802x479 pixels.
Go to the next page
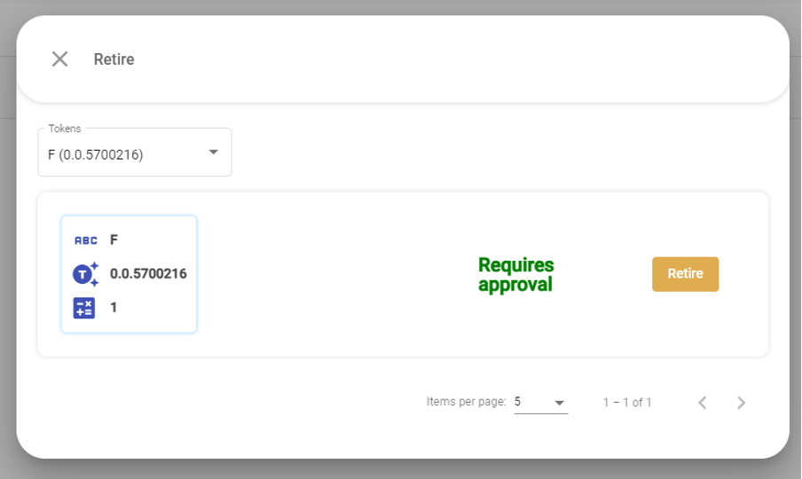[x=742, y=403]
